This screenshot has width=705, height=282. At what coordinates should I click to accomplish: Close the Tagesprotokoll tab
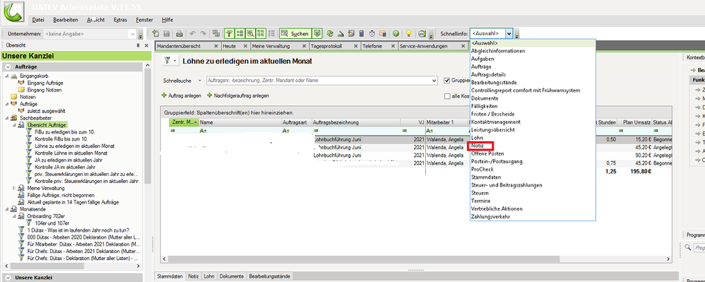point(355,46)
